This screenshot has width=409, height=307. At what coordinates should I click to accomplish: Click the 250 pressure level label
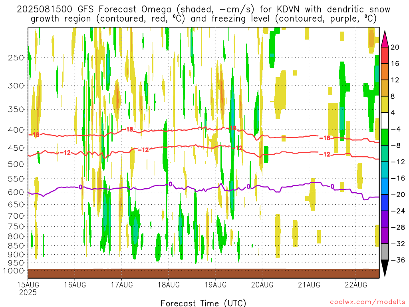(16, 58)
